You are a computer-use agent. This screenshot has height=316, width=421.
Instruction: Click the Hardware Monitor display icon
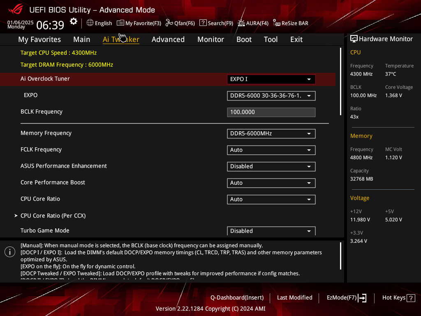[354, 39]
